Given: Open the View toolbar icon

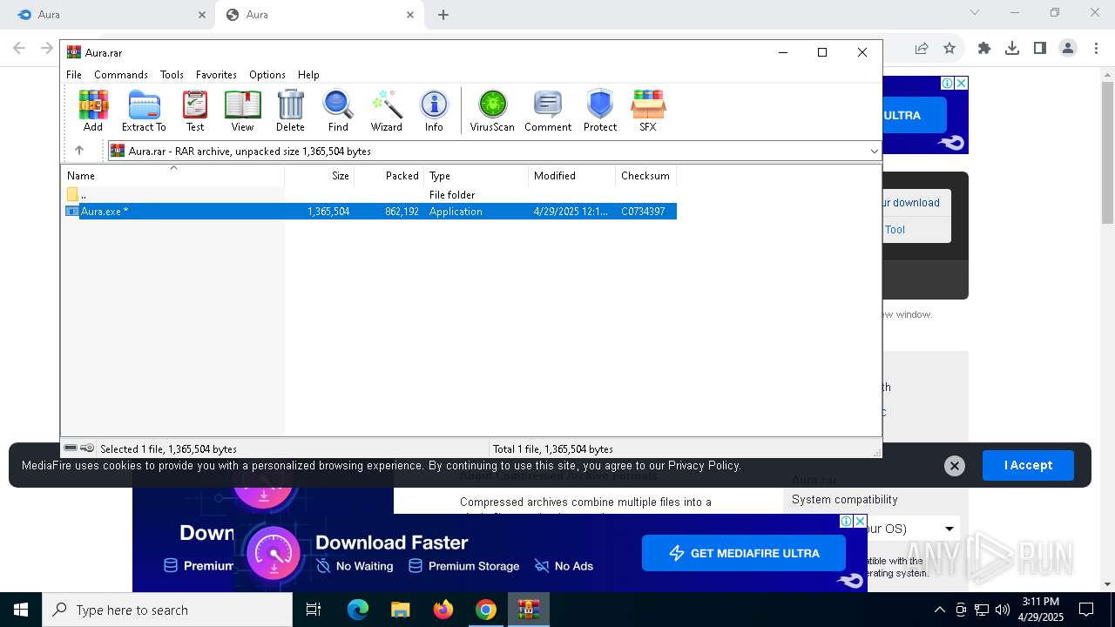Looking at the screenshot, I should point(242,111).
